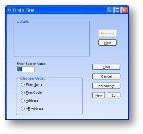Click the Previous button

pyautogui.click(x=108, y=33)
